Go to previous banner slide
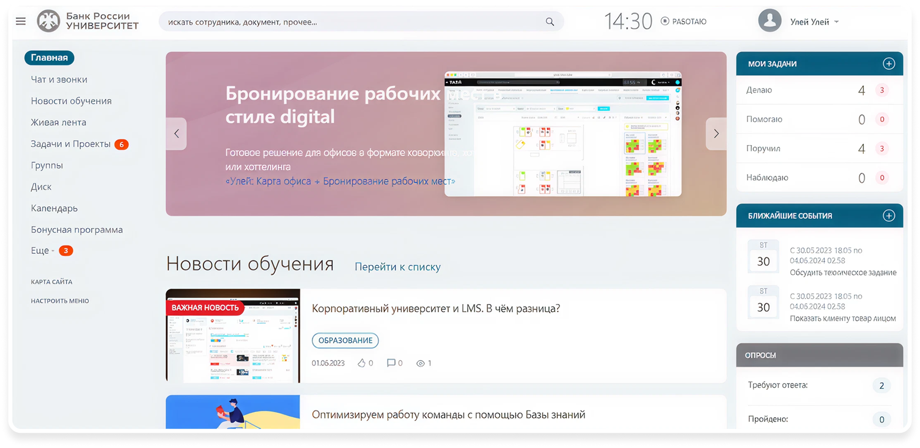 (x=177, y=134)
